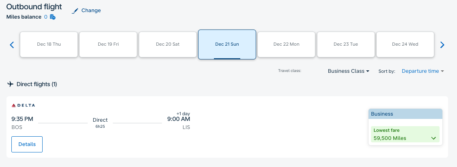Viewport: 457px width, 167px height.
Task: Choose the Dec 24 Wed date tab
Action: coord(405,44)
